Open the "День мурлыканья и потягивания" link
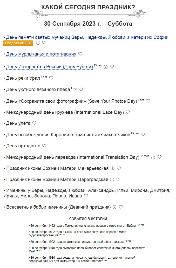 tap(41, 54)
